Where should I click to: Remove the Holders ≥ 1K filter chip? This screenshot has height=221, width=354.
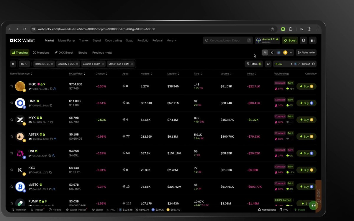(52, 64)
